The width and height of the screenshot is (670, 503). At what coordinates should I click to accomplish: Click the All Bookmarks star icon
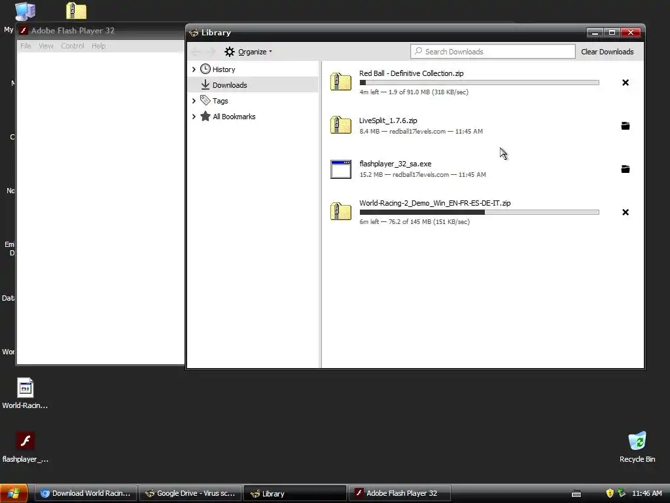click(x=205, y=117)
